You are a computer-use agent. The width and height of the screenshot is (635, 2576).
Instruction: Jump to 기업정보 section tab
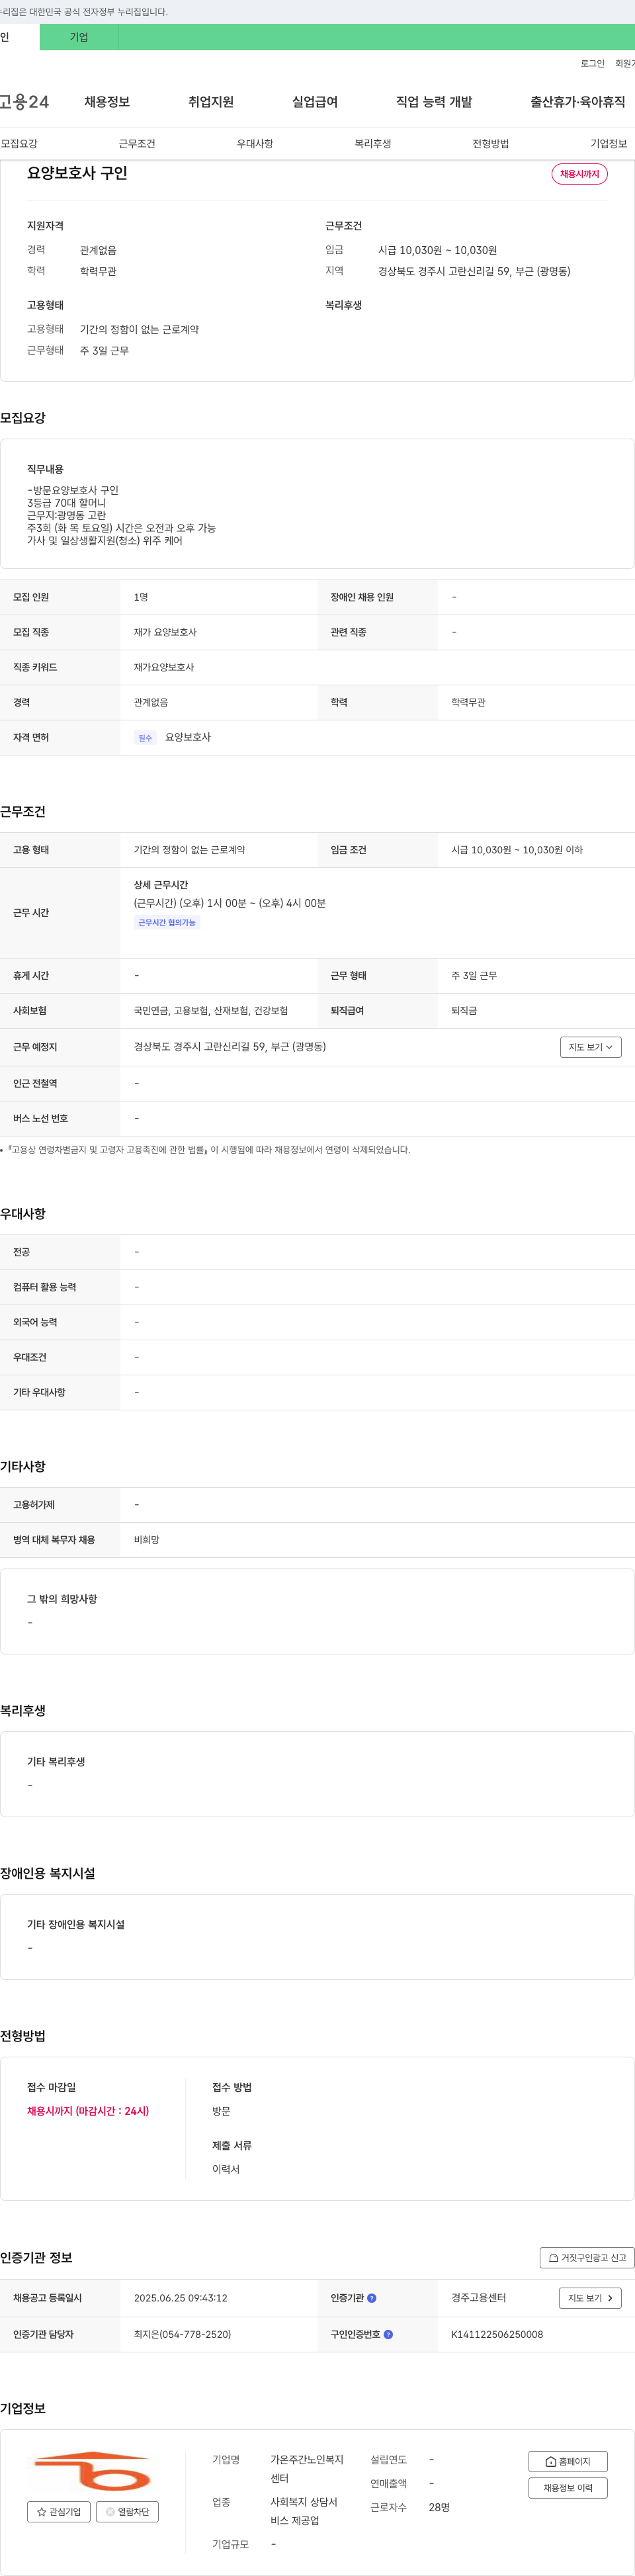[x=609, y=144]
